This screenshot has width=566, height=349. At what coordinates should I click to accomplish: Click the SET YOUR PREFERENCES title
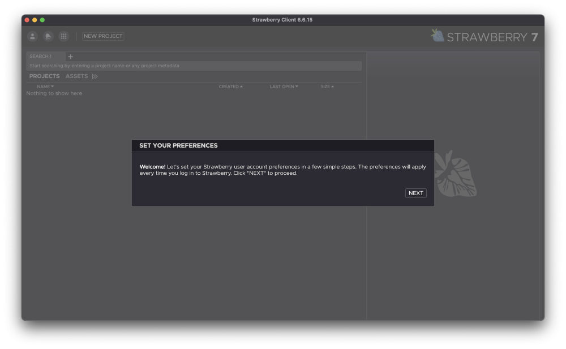pyautogui.click(x=178, y=145)
